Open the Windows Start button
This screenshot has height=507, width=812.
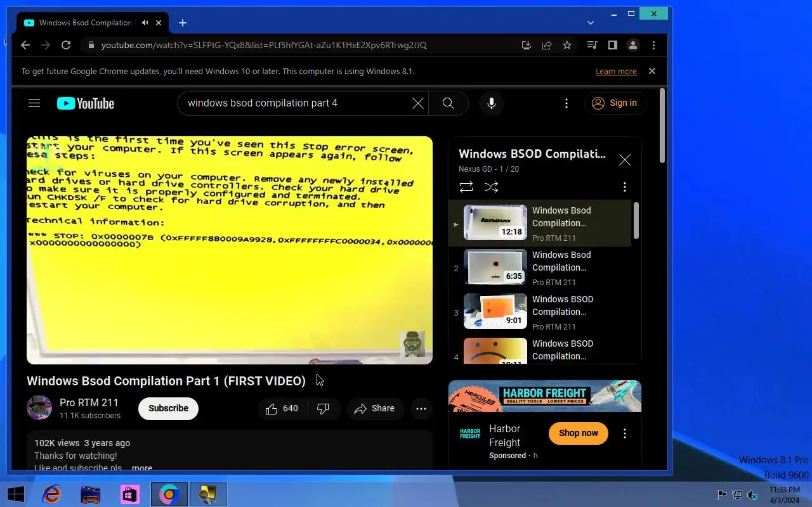[15, 494]
